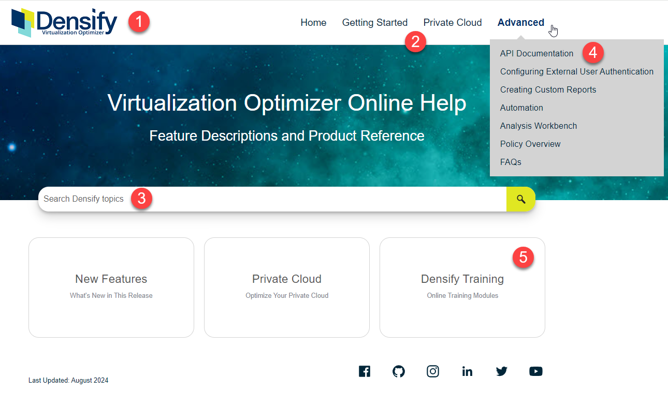668x393 pixels.
Task: Focus the Search Densify topics field
Action: tap(272, 199)
